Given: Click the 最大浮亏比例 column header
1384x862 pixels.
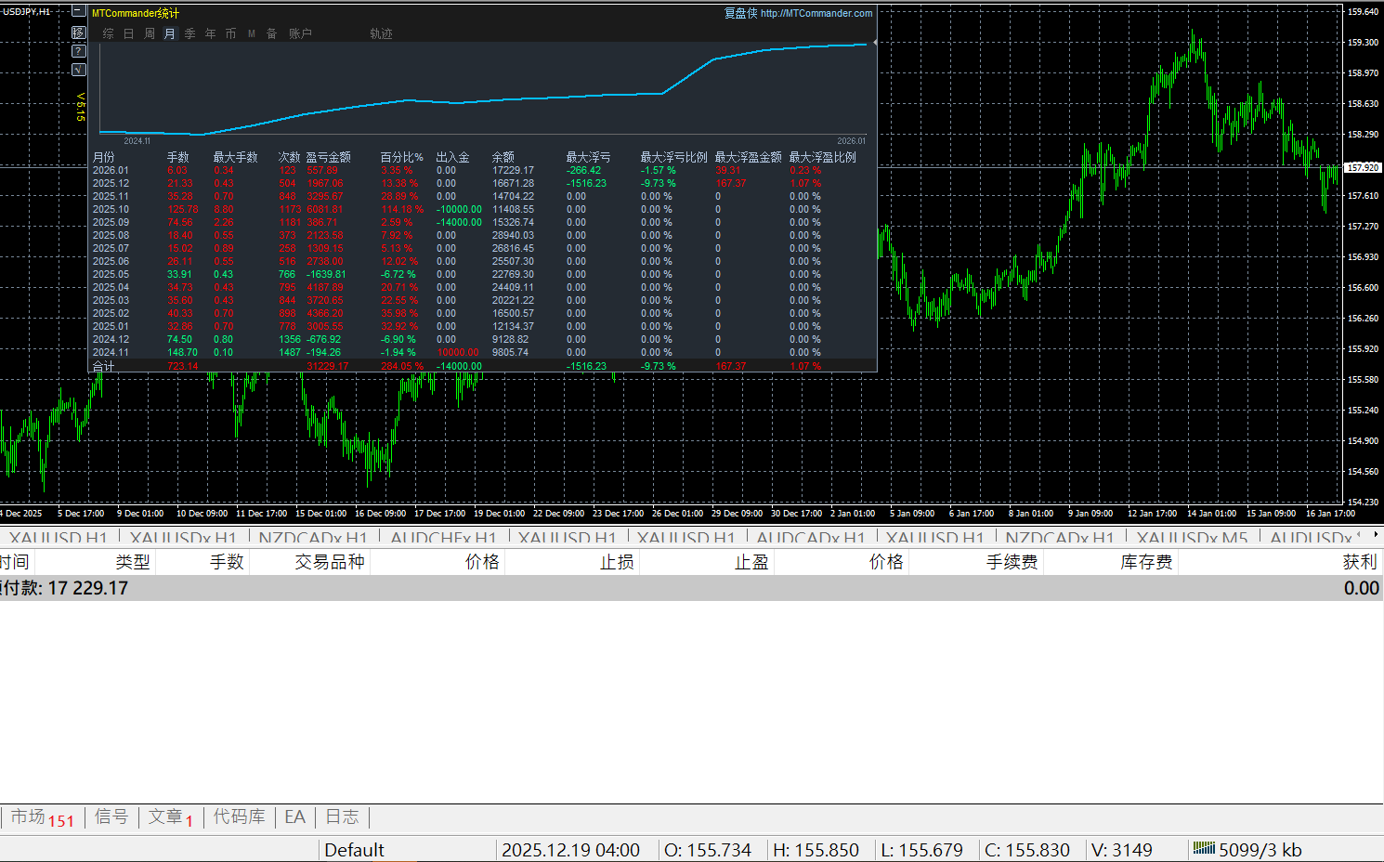Looking at the screenshot, I should pos(674,158).
